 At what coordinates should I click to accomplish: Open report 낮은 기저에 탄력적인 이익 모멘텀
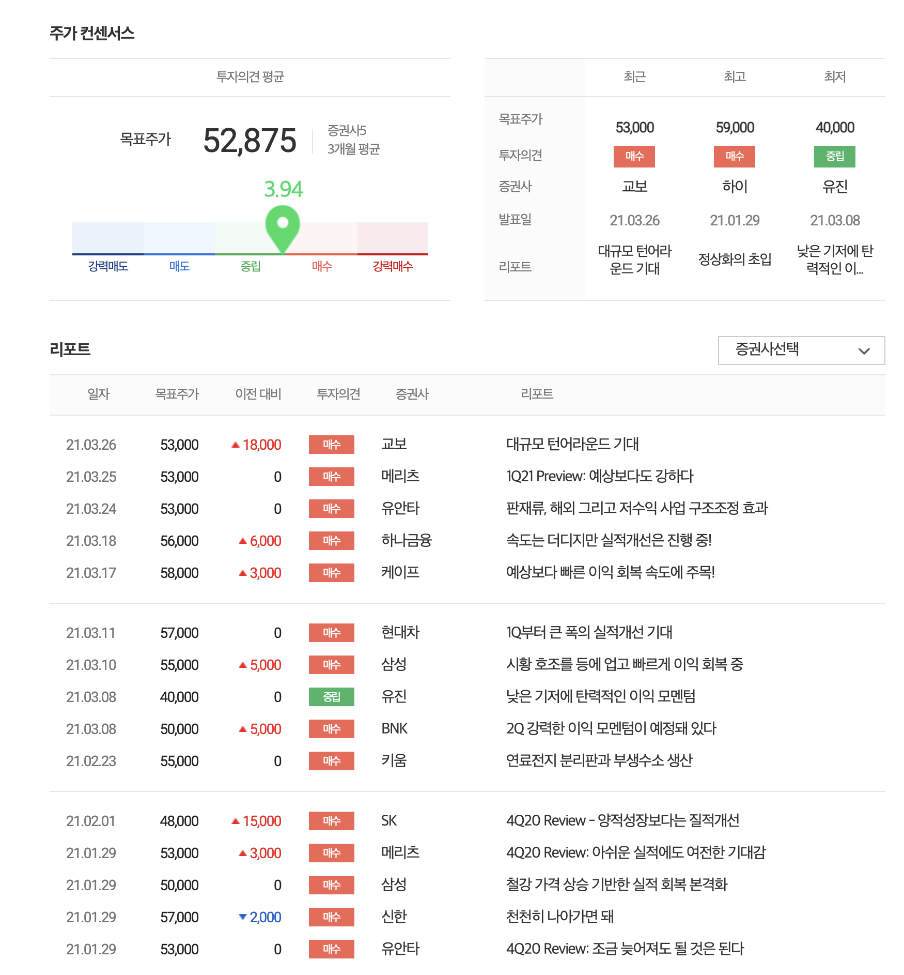coord(601,696)
